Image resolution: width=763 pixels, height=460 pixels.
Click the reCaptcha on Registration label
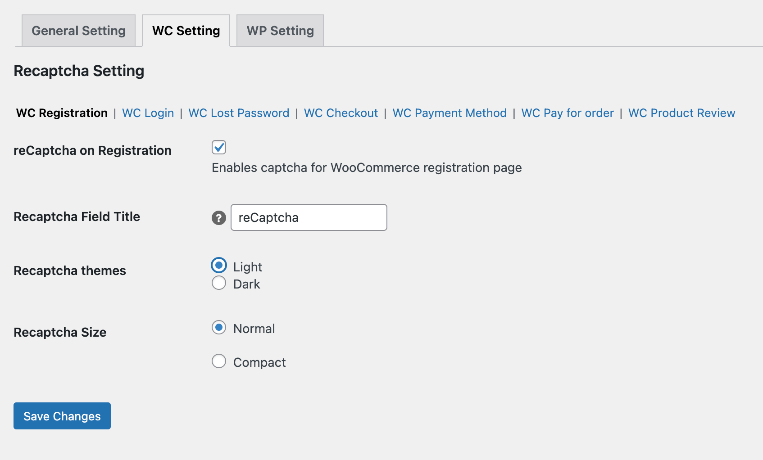pyautogui.click(x=92, y=150)
